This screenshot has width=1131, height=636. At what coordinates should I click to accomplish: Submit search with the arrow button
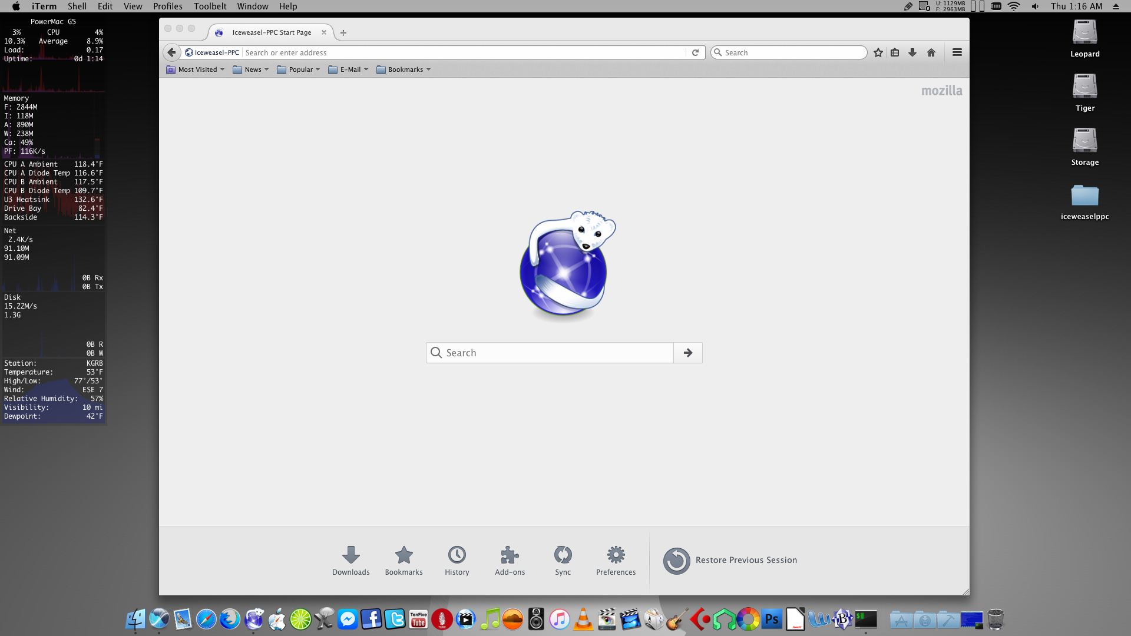tap(687, 353)
